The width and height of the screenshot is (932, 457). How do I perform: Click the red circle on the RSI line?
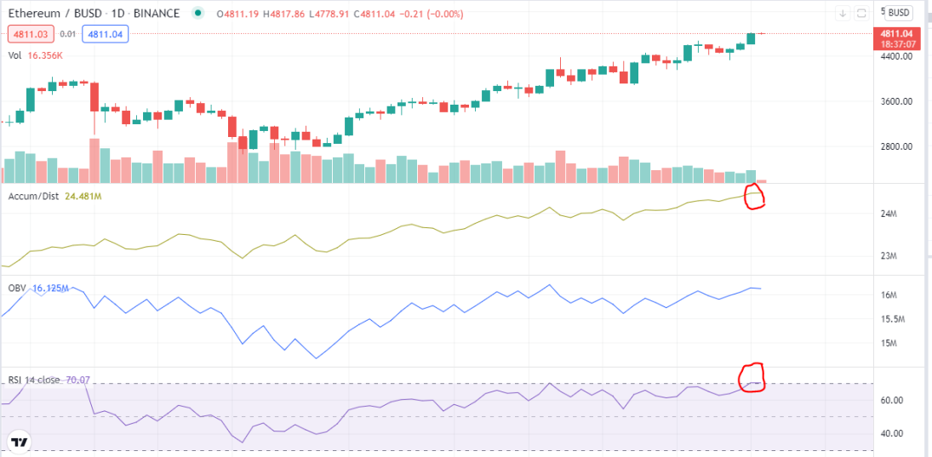pos(752,377)
